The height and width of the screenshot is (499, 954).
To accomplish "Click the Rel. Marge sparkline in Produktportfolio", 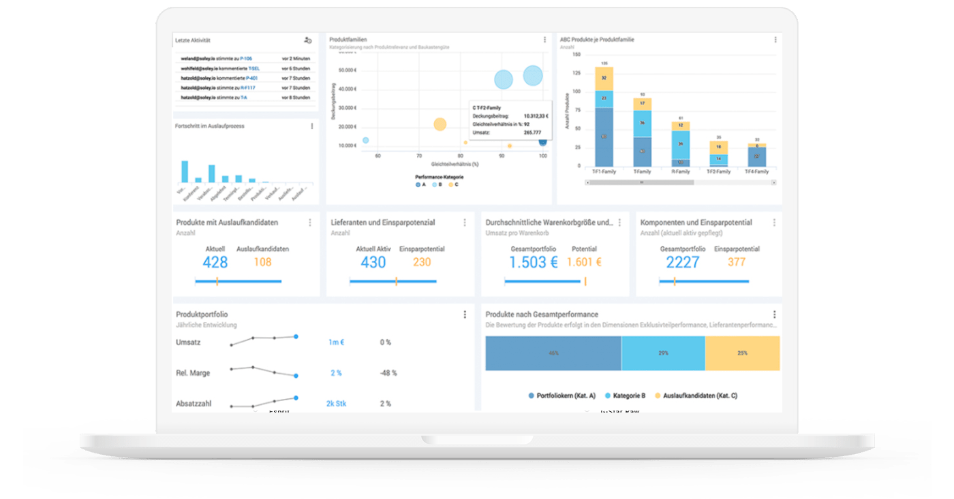I will tap(264, 372).
